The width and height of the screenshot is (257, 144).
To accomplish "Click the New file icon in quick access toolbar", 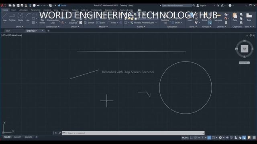I will [x=10, y=5].
